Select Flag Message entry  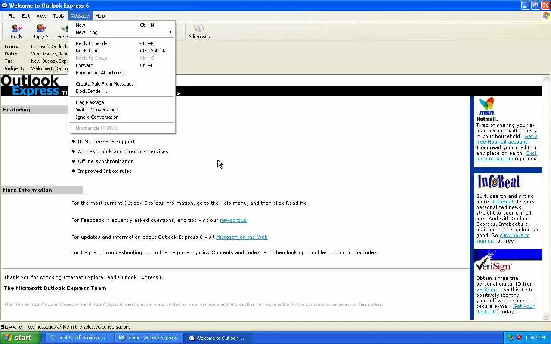[x=121, y=102]
